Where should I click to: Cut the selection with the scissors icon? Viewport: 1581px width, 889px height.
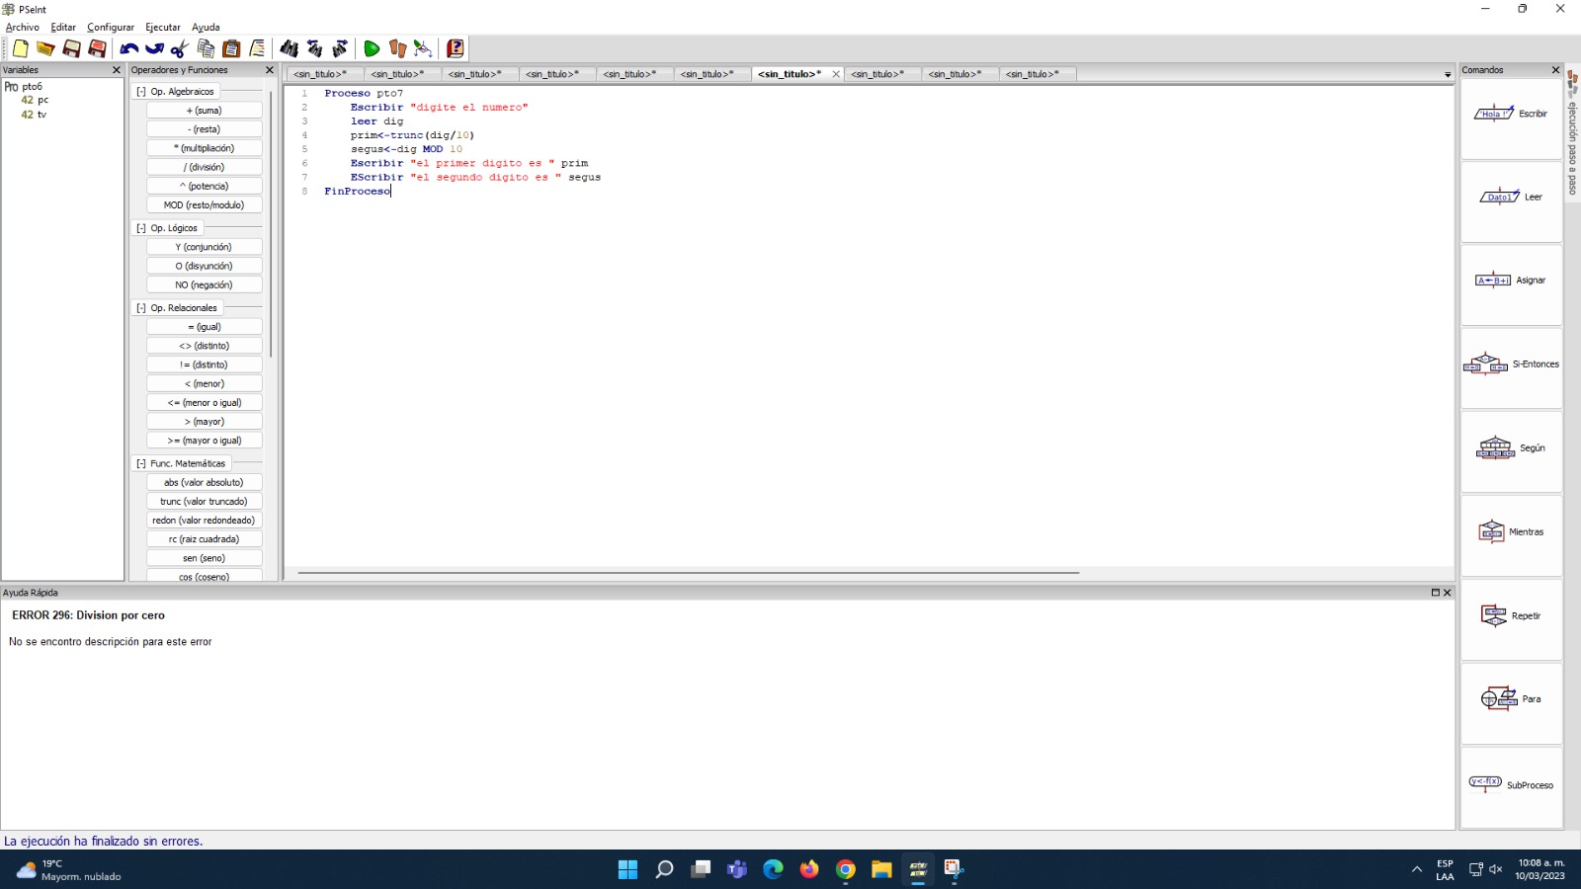180,48
